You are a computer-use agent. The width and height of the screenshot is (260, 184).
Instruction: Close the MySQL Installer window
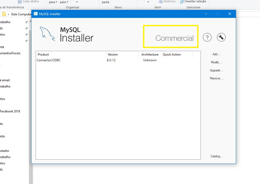pyautogui.click(x=230, y=14)
